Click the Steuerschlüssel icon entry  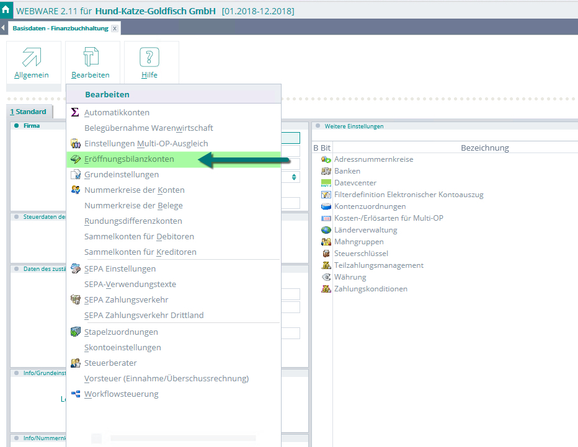(326, 254)
